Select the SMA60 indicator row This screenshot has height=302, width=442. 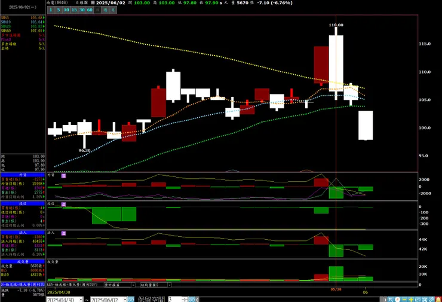pos(23,30)
